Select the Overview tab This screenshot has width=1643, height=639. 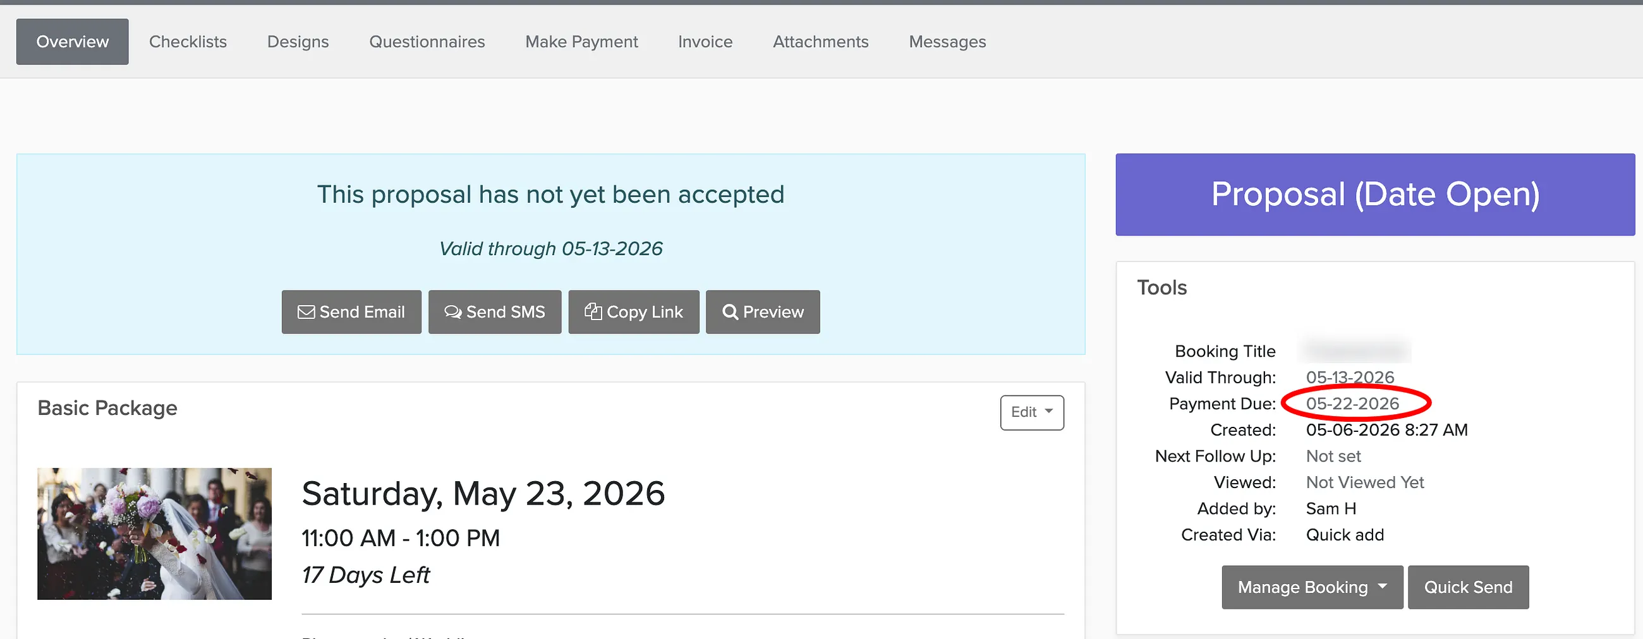72,42
